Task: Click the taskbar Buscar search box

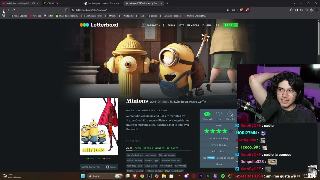Action: coord(105,176)
